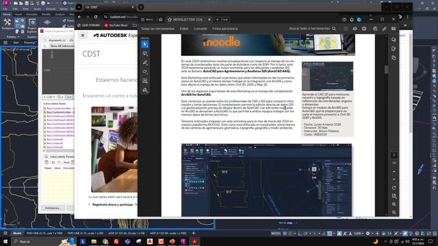438x246 pixels.
Task: Click the Crear button in Acrobat
Action: pyautogui.click(x=222, y=20)
